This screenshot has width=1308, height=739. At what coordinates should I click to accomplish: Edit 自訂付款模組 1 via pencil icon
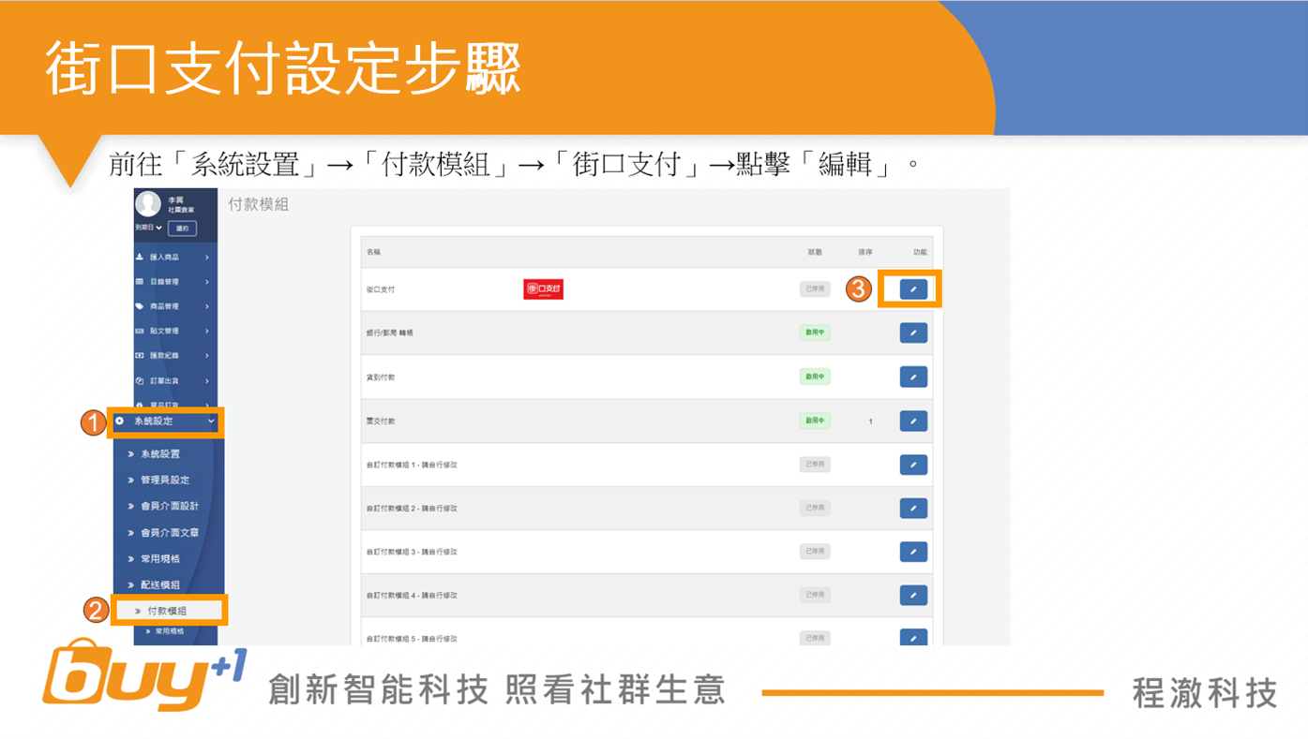(x=913, y=465)
